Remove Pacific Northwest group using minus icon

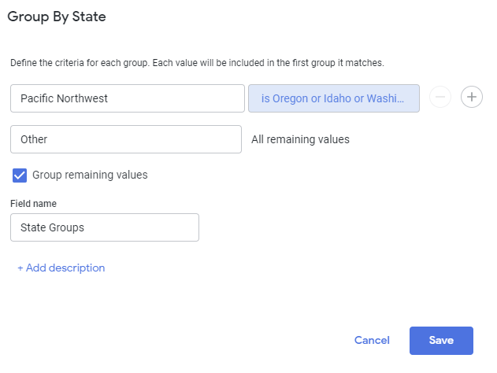pyautogui.click(x=440, y=98)
